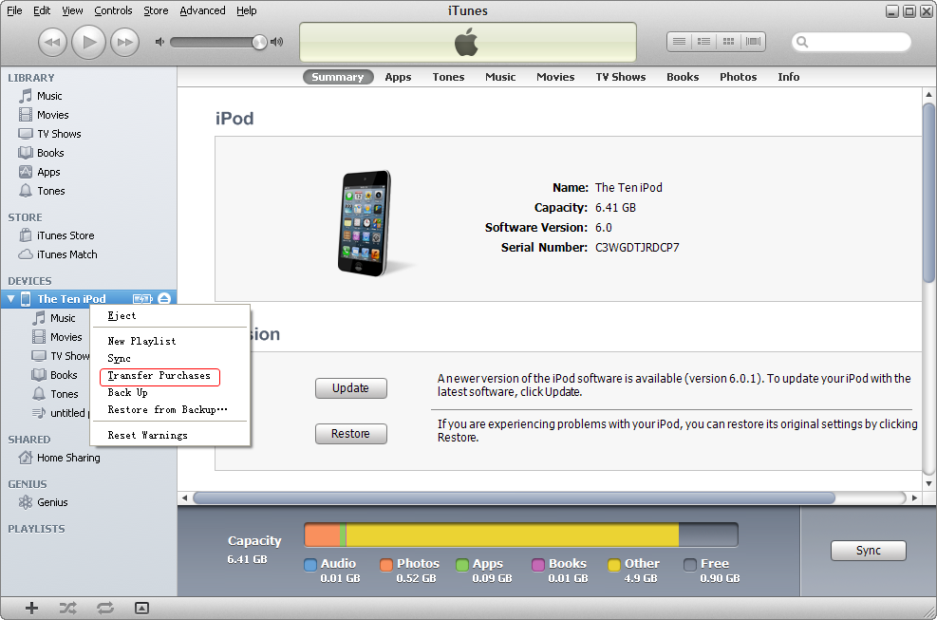Open the File menu
Screen dimensions: 937x620
(14, 10)
